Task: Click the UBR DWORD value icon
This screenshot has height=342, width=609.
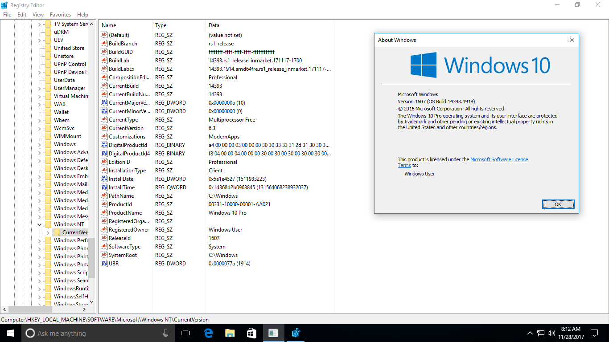Action: click(104, 264)
